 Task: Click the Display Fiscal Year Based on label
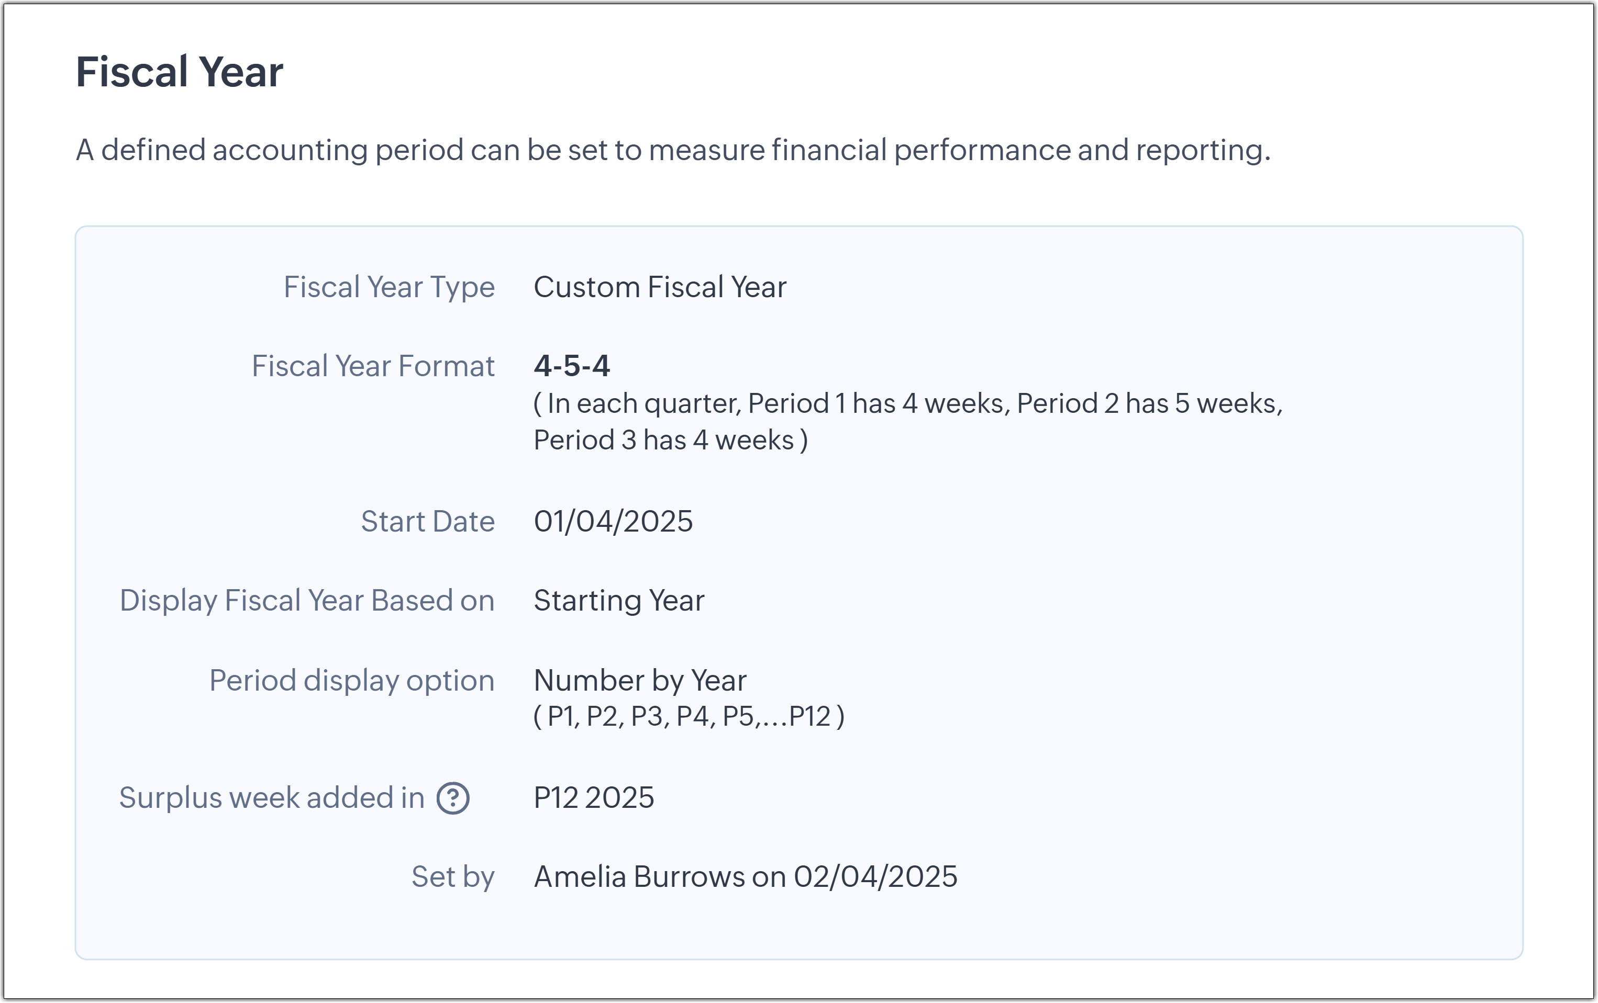tap(307, 600)
